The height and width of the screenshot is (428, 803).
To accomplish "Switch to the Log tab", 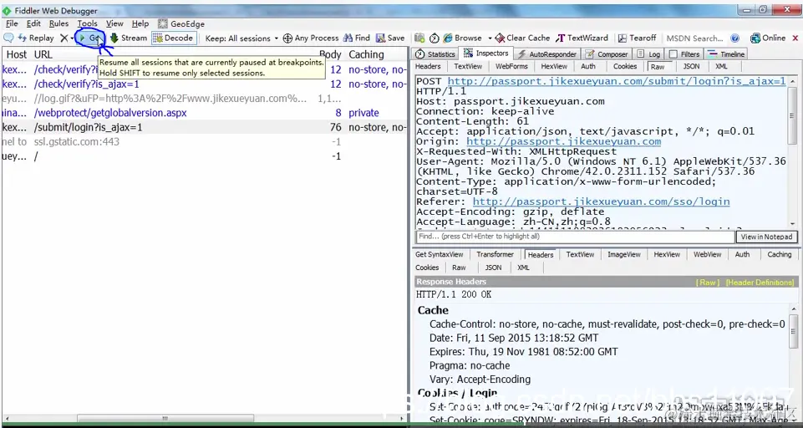I will pyautogui.click(x=649, y=53).
